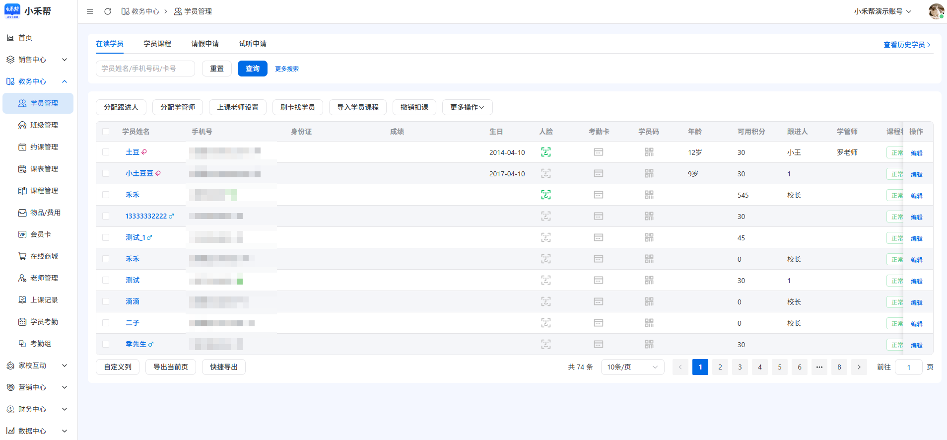This screenshot has width=947, height=440.
Task: Expand 销售中心 in the sidebar
Action: tap(37, 60)
